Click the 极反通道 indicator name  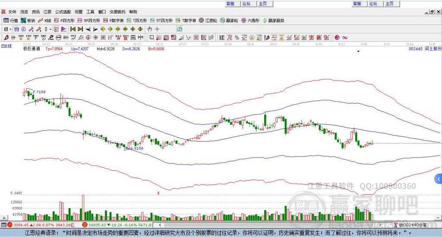[x=32, y=49]
